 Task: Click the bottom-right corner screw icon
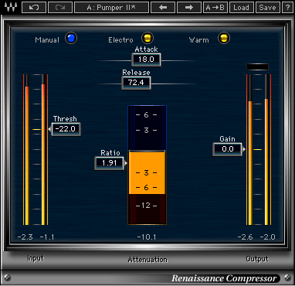point(287,277)
